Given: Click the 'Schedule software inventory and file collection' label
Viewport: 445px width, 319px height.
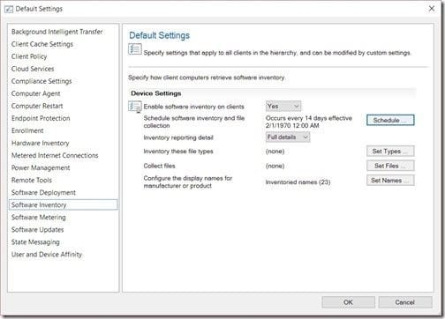Looking at the screenshot, I should pos(194,122).
